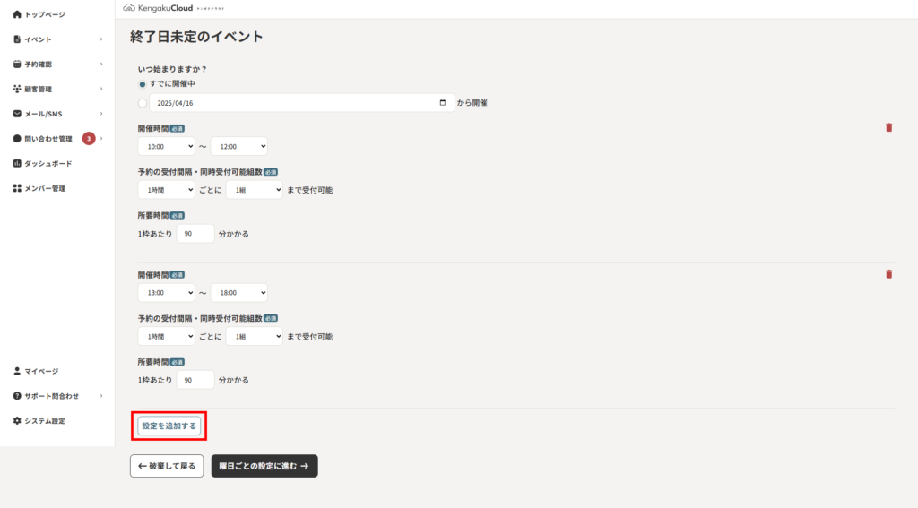Open the 18:00 end time dropdown
Viewport: 918px width, 508px height.
coord(238,293)
